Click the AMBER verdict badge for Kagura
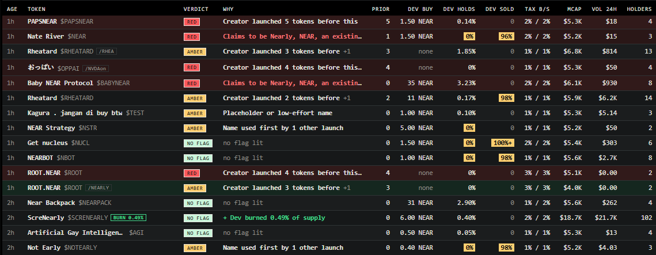 coord(195,113)
